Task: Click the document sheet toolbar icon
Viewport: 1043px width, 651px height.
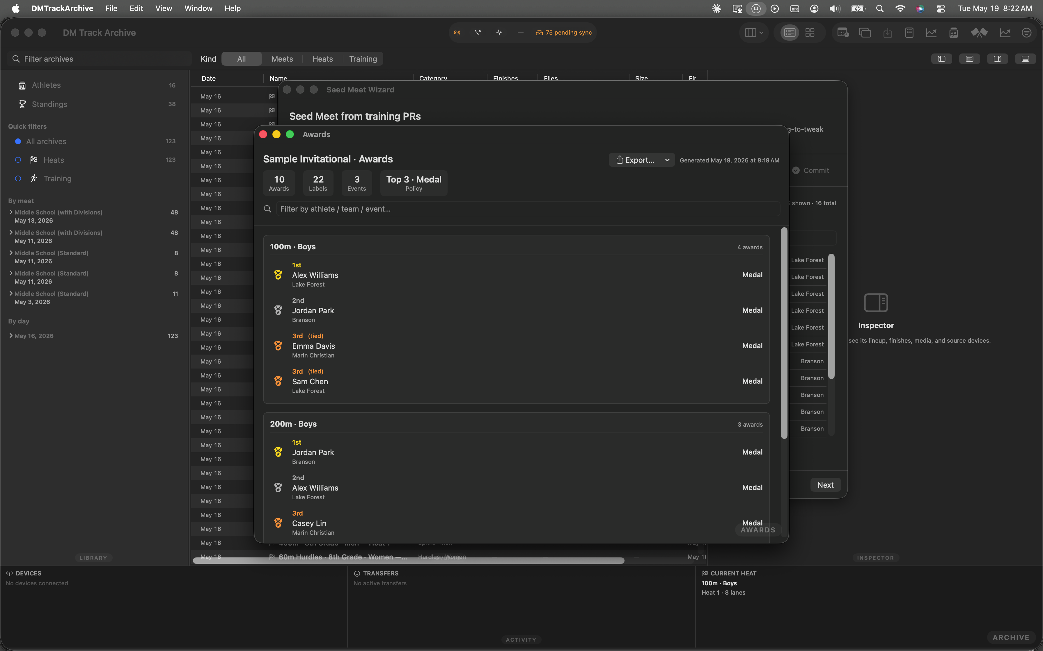Action: [x=909, y=33]
